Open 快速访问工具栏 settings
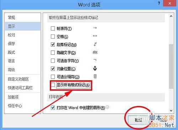The image size is (178, 130). pos(22,88)
